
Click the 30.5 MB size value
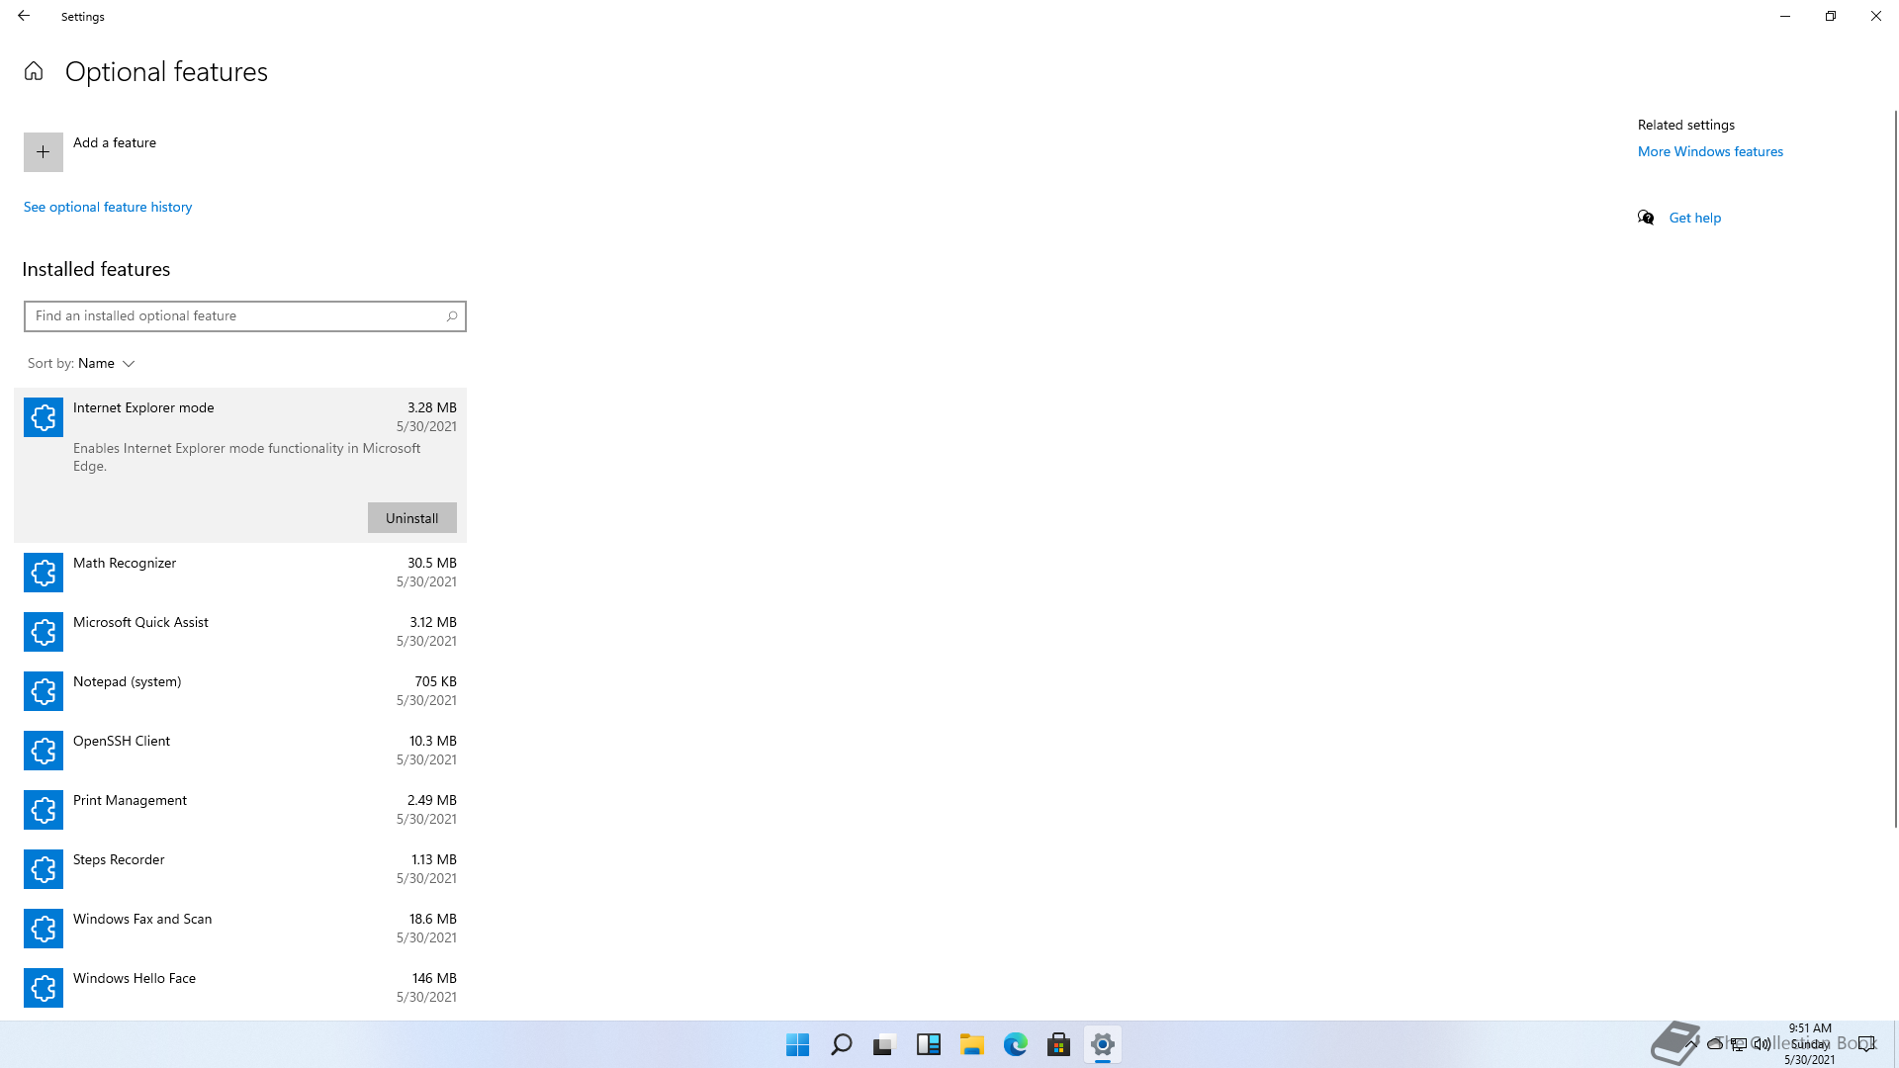(432, 563)
